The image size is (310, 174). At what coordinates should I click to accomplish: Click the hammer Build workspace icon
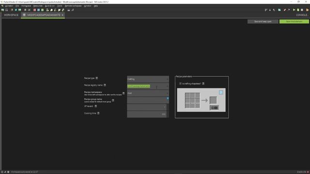click(289, 10)
